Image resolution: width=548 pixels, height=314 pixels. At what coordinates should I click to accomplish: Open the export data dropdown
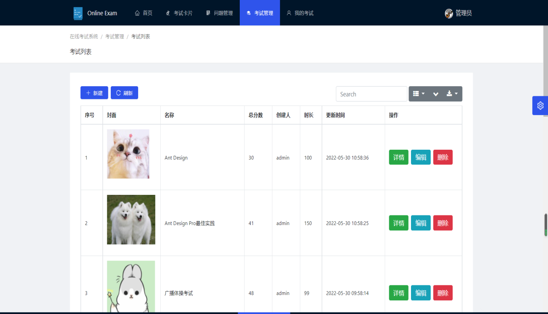click(452, 94)
